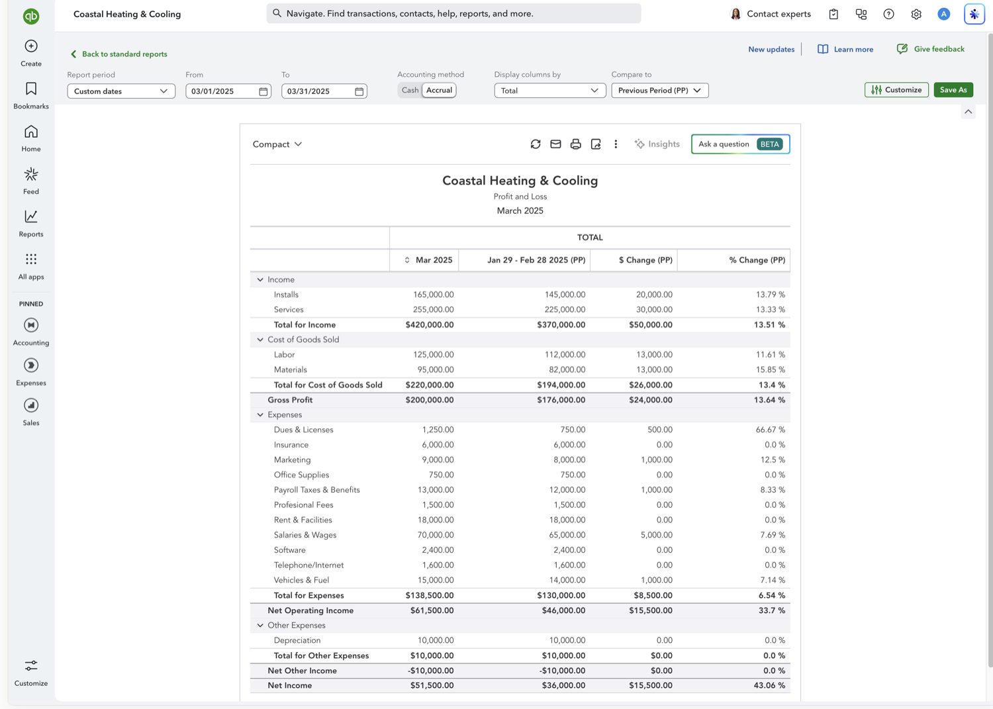Click the Salaries & Wages row label
The width and height of the screenshot is (993, 709).
[x=305, y=535]
